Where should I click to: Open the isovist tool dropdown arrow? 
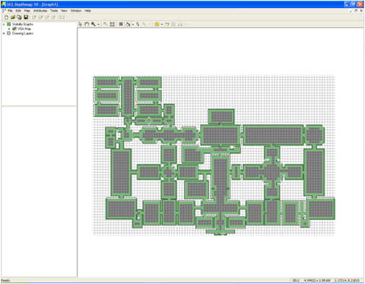(162, 25)
